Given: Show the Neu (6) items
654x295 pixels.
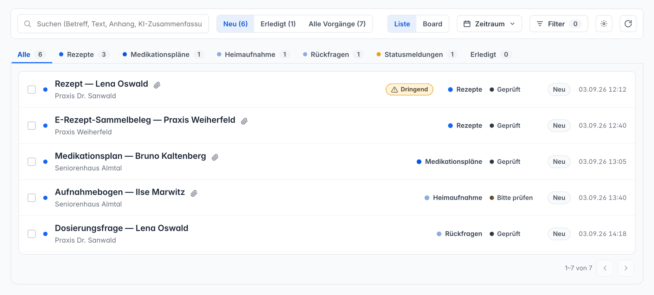Looking at the screenshot, I should pyautogui.click(x=235, y=24).
